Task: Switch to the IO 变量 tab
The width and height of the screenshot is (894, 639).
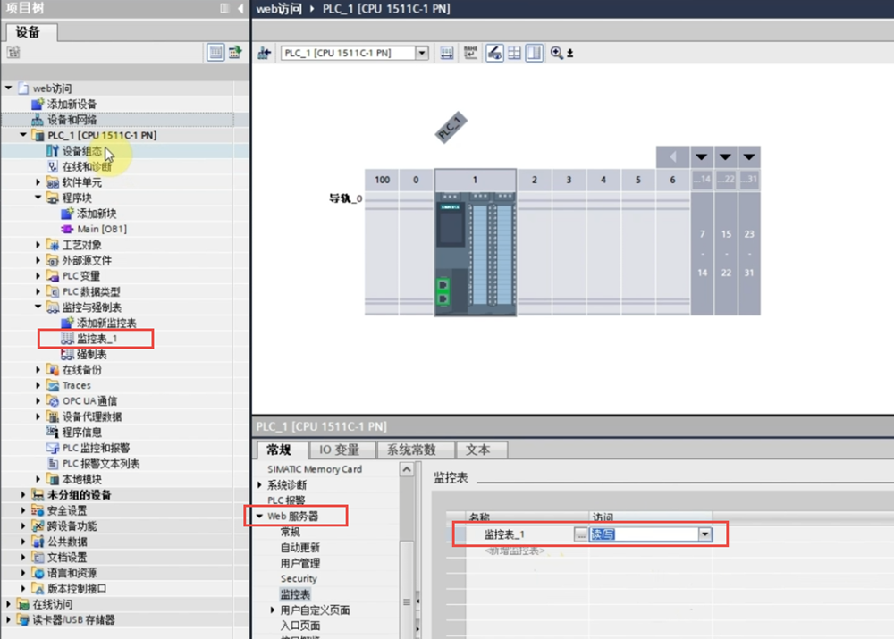Action: coord(342,450)
